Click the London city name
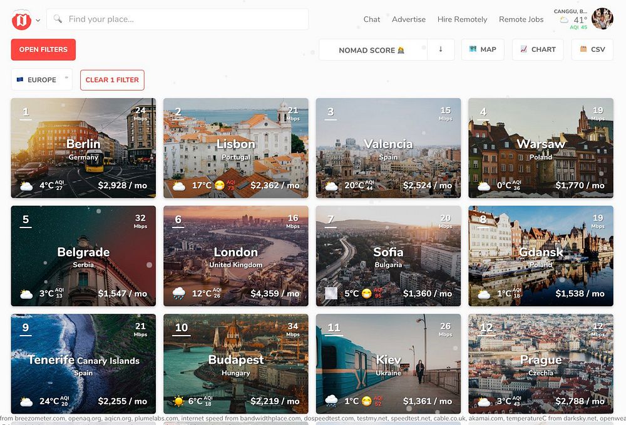The width and height of the screenshot is (626, 425). pyautogui.click(x=235, y=252)
